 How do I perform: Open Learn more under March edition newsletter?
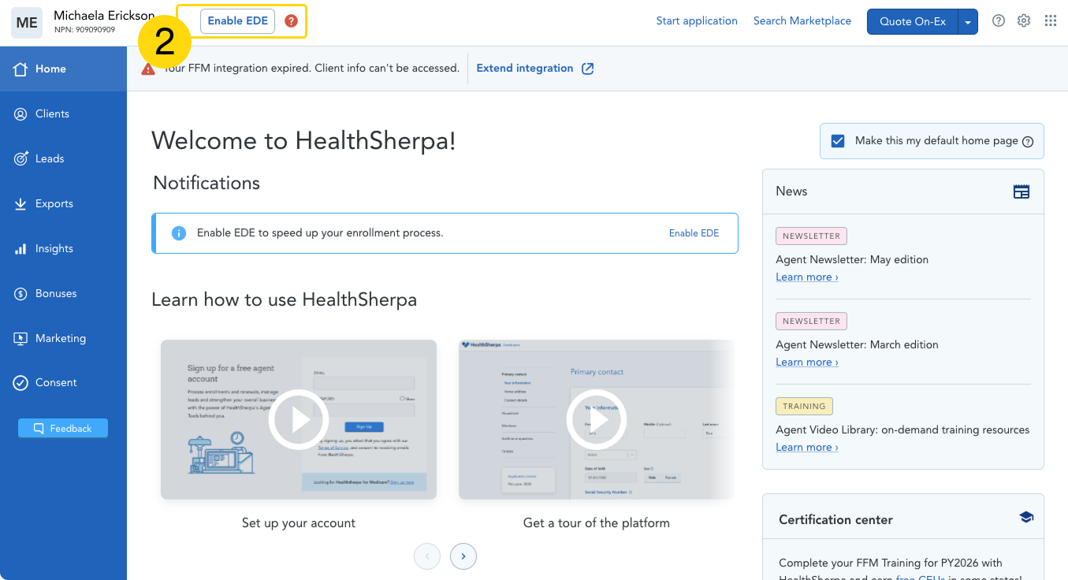click(x=806, y=362)
